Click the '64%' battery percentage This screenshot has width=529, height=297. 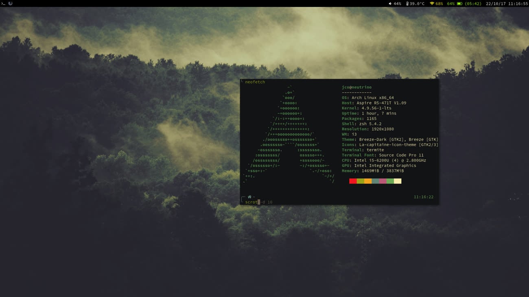click(x=451, y=4)
